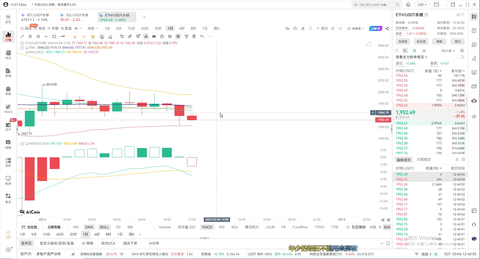The image size is (480, 259).
Task: Click the 主 icon in drawing toolbar
Action: tap(75, 37)
